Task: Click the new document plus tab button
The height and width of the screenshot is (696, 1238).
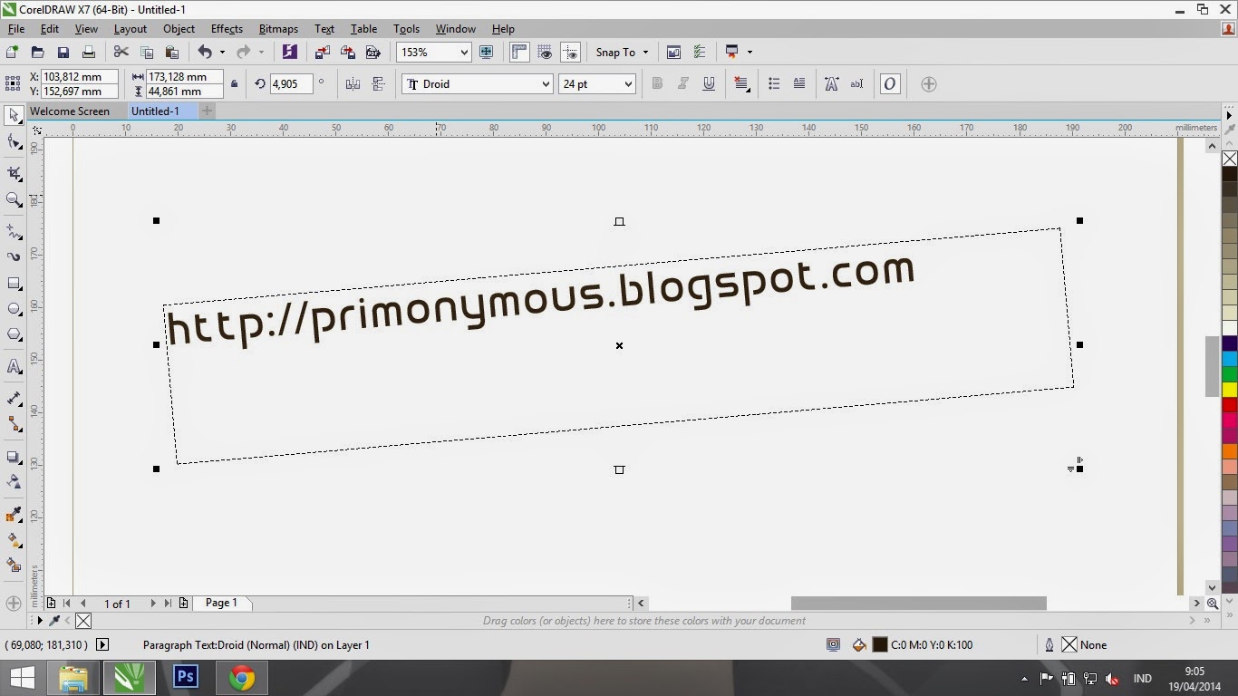Action: pyautogui.click(x=207, y=111)
